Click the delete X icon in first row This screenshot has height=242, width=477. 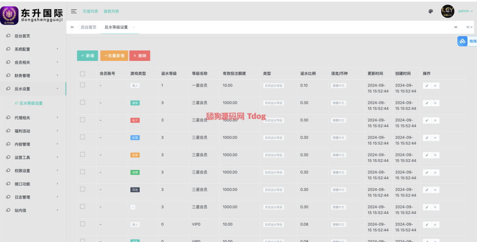[435, 86]
